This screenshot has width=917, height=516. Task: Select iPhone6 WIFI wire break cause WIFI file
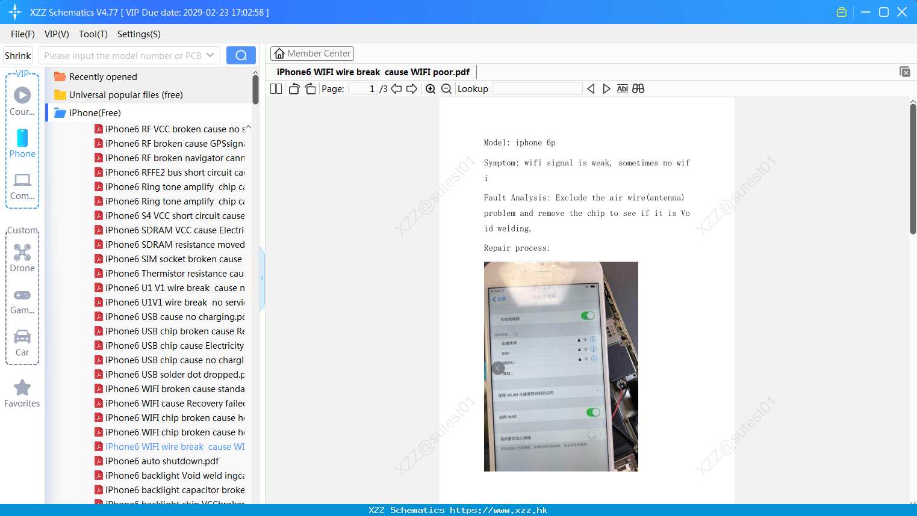pos(169,447)
